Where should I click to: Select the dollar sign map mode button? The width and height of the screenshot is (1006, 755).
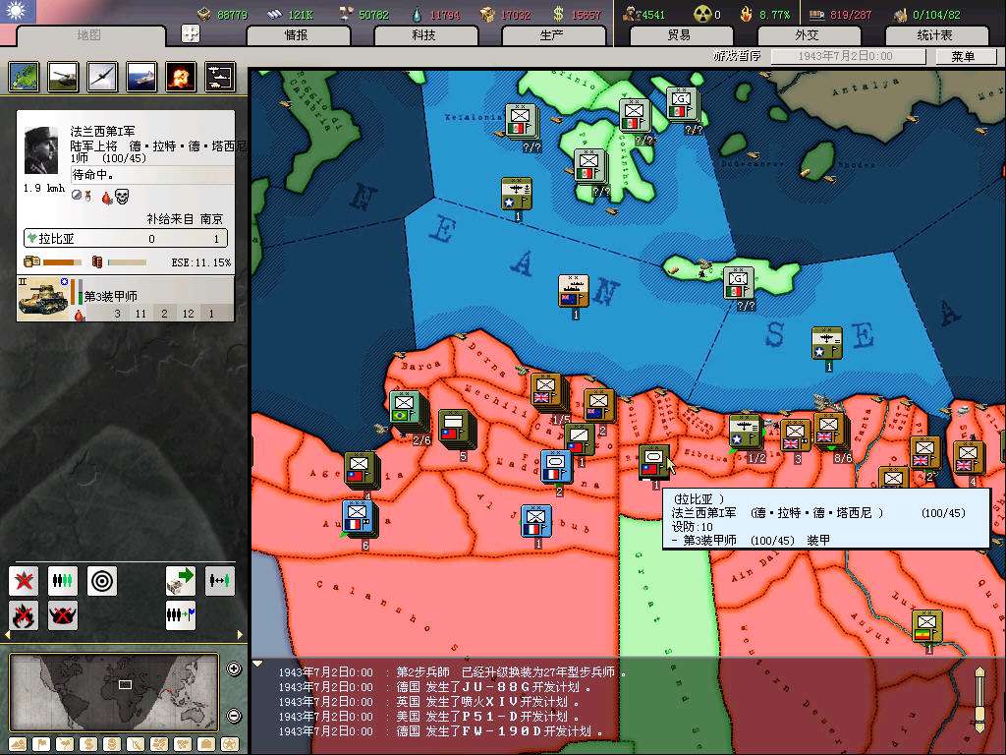coord(88,745)
